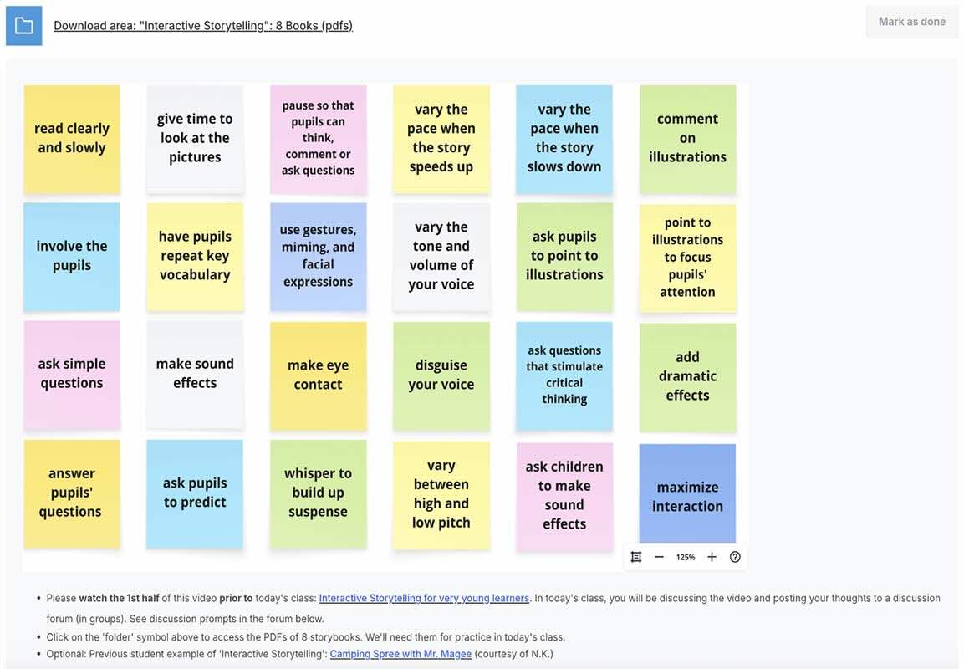Select the 'read clearly and slowly' sticky note

(x=72, y=138)
